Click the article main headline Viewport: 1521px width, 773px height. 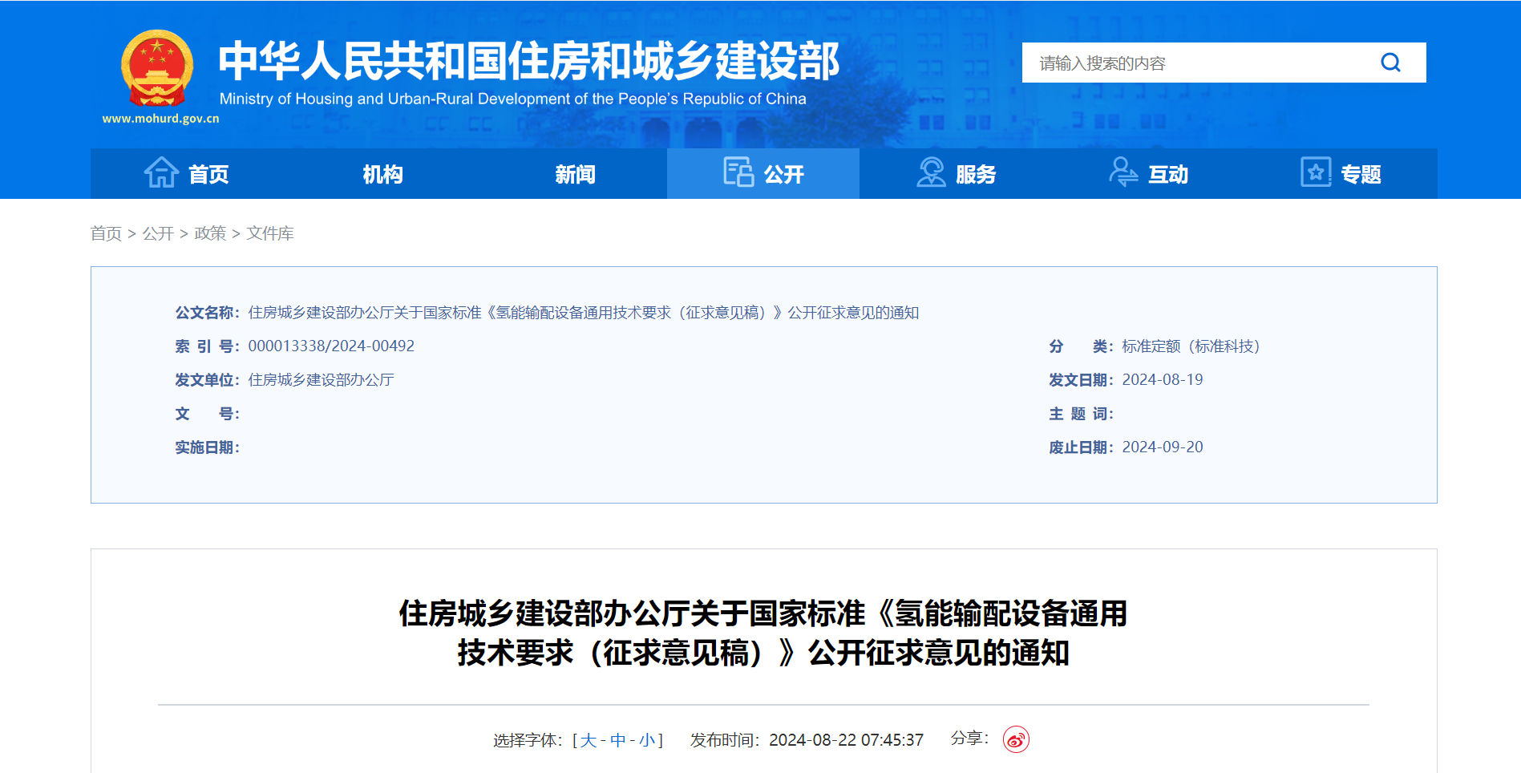(763, 633)
